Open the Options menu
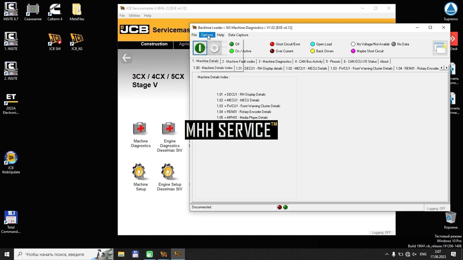This screenshot has width=463, height=260. click(x=207, y=35)
